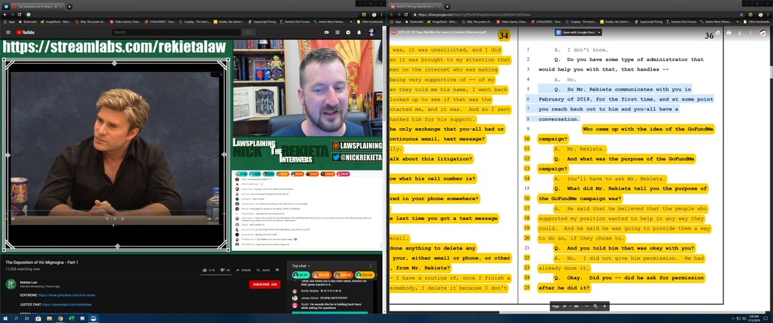
Task: Open ImageShack bookmark in left window
Action: pyautogui.click(x=55, y=22)
